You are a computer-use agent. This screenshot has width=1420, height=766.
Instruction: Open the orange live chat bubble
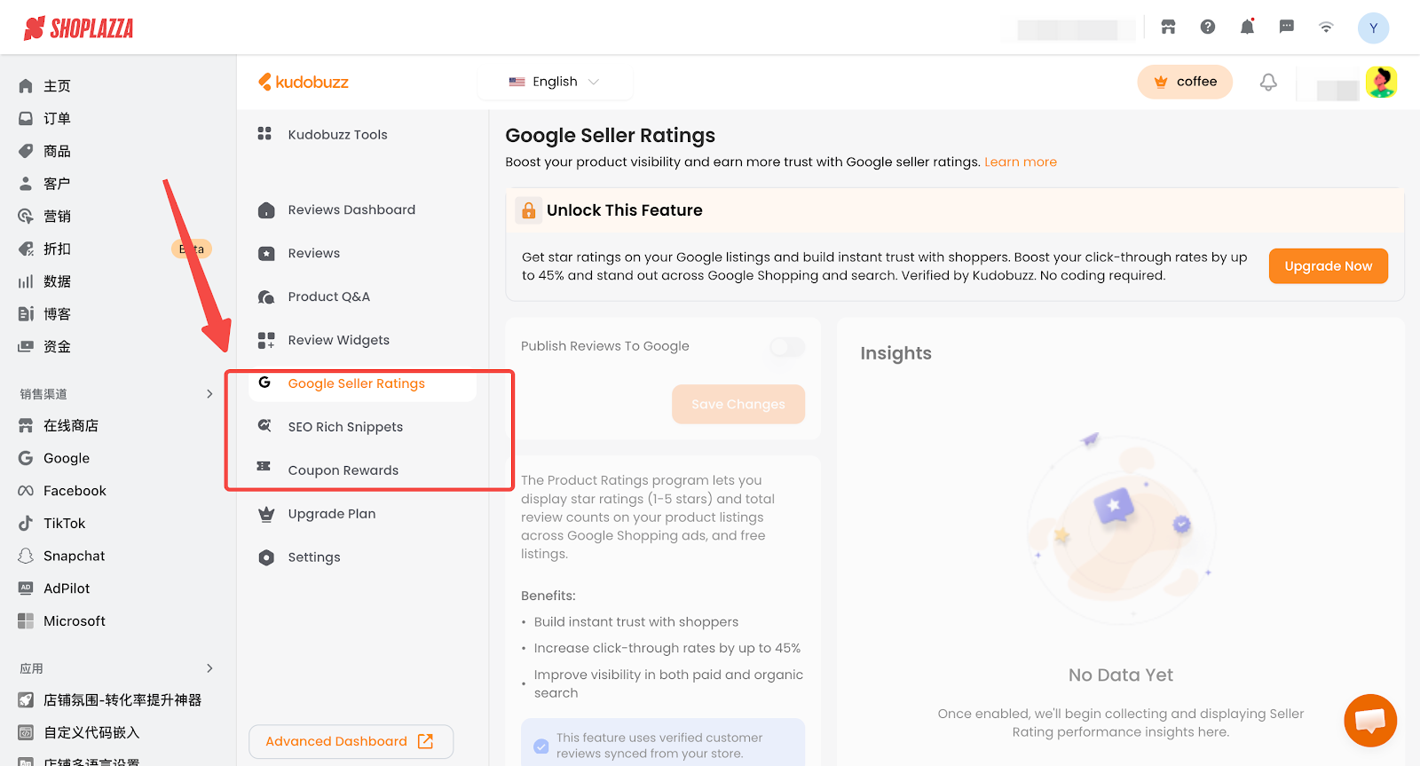pos(1369,720)
